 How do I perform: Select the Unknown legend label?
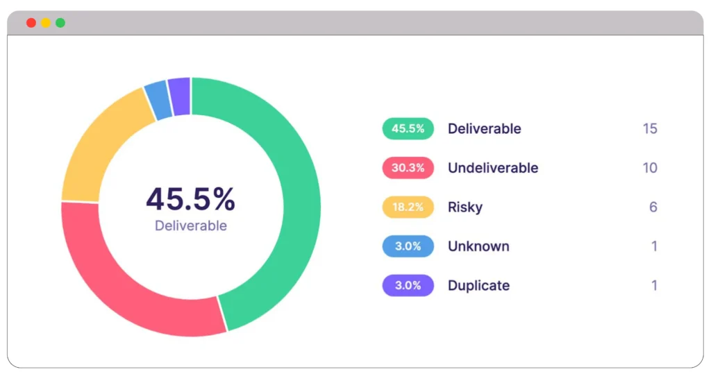pyautogui.click(x=478, y=246)
